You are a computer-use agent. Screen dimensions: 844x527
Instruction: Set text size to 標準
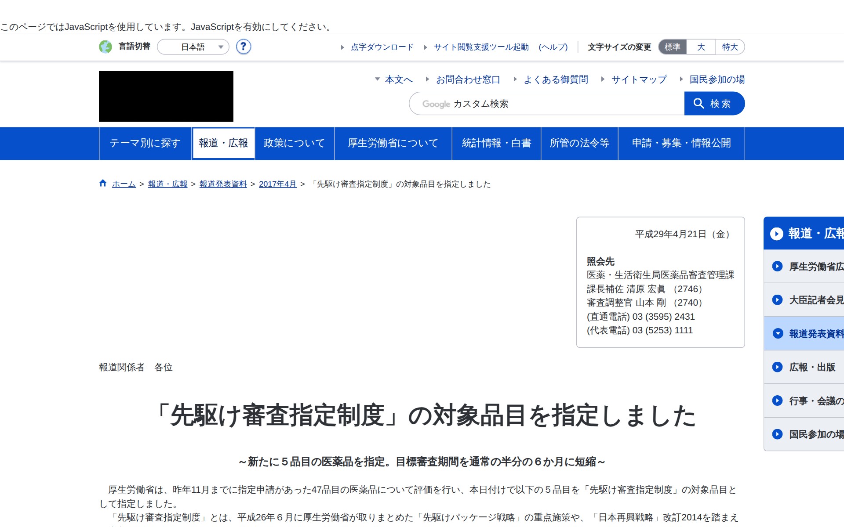[x=672, y=47]
